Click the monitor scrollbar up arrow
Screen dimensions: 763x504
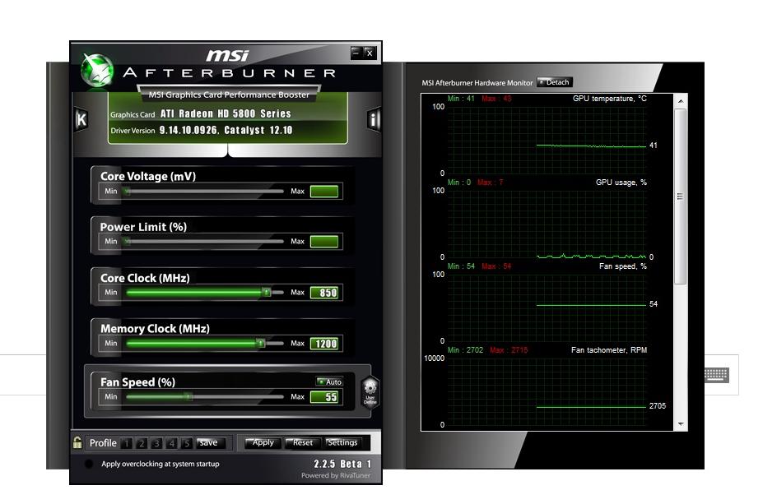[681, 101]
